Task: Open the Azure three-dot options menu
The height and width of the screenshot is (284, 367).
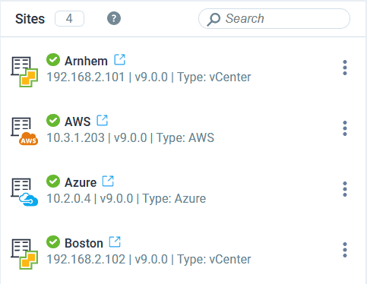Action: [x=345, y=189]
